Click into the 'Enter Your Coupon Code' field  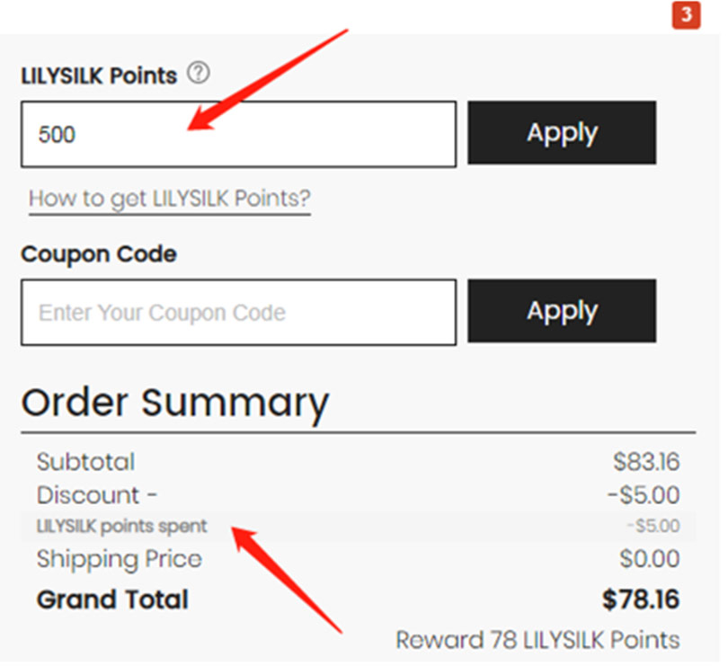[x=239, y=313]
